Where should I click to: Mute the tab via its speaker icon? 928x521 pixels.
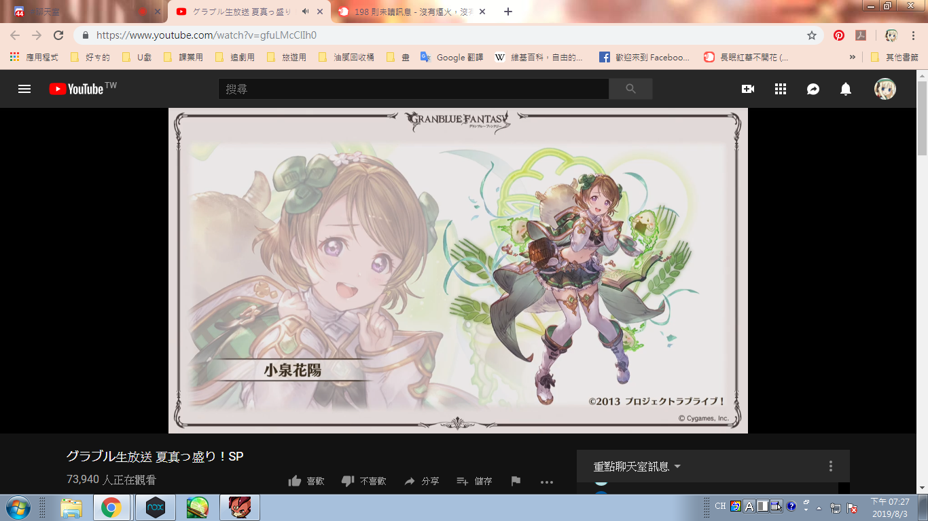click(x=306, y=12)
